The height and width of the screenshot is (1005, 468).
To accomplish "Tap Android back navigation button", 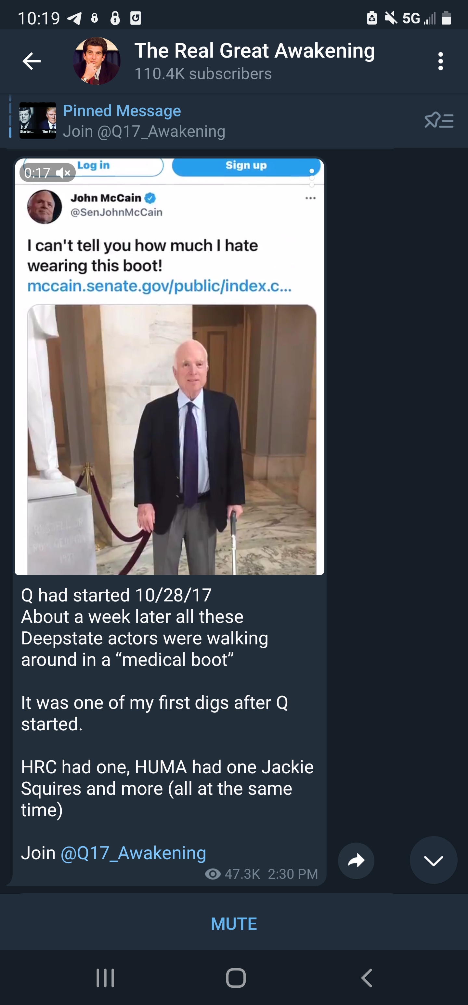I will coord(366,978).
